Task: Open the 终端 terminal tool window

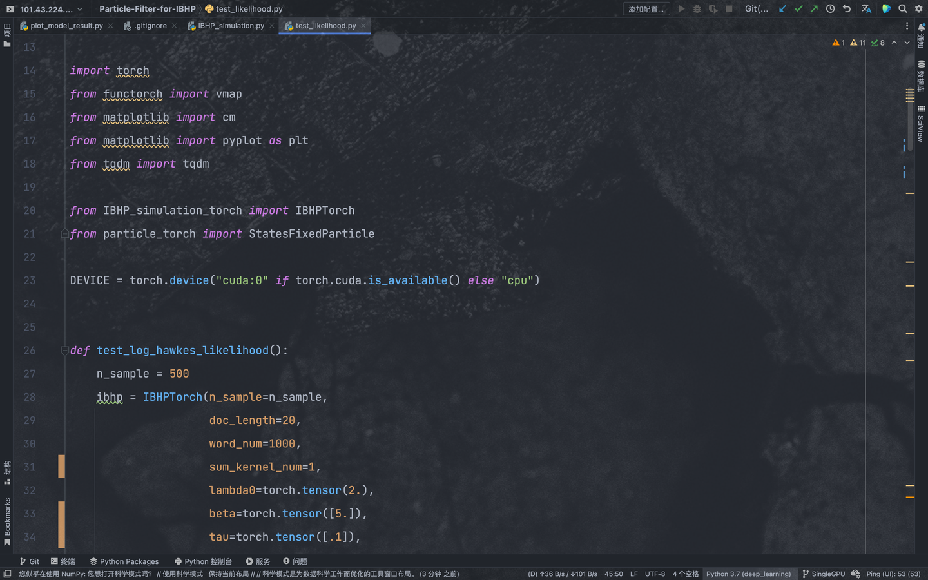Action: click(x=63, y=561)
